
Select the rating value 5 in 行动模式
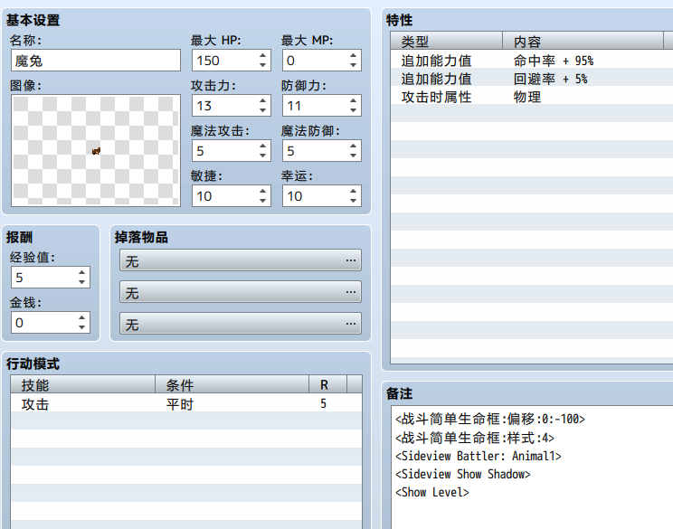(x=323, y=403)
